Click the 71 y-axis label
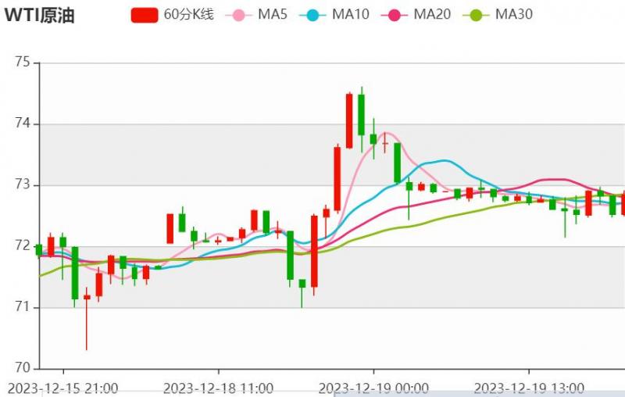Viewport: 625px width, 397px height. coord(23,307)
